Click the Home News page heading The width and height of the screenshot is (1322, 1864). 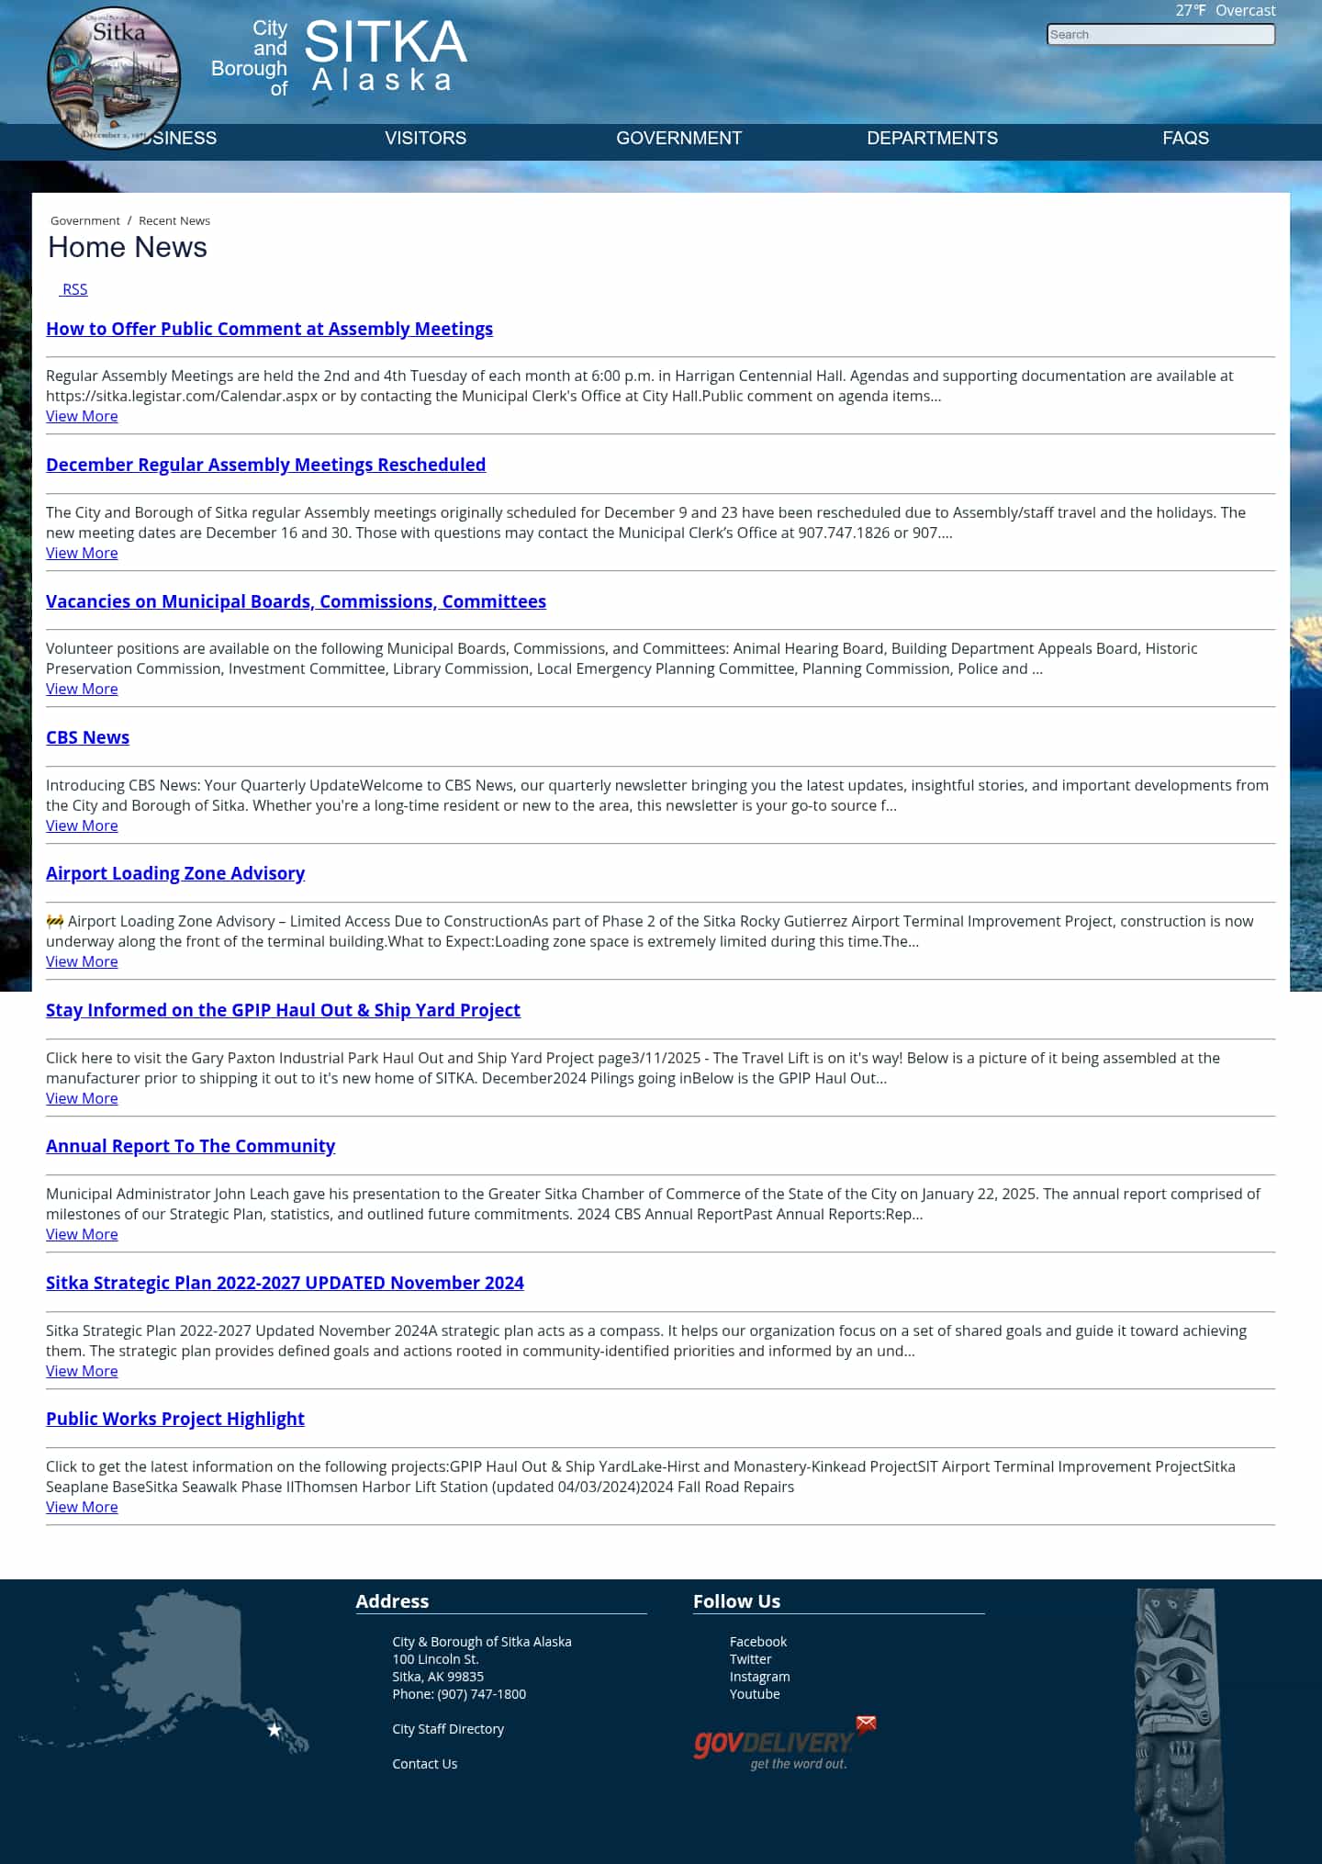tap(128, 247)
